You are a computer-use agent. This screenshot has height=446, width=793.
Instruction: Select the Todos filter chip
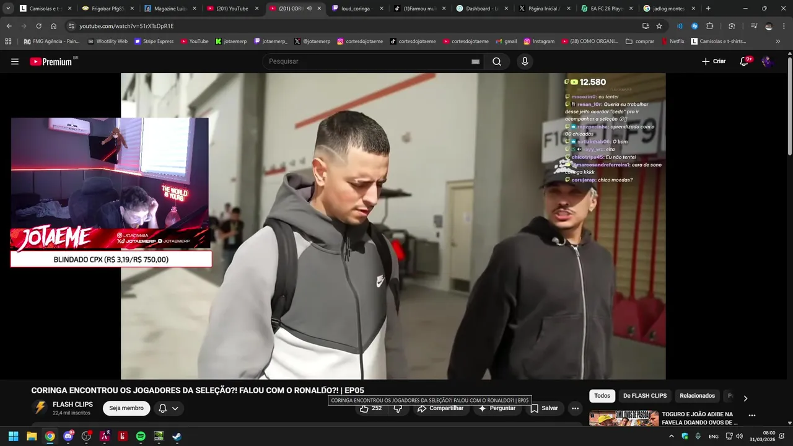tap(602, 396)
